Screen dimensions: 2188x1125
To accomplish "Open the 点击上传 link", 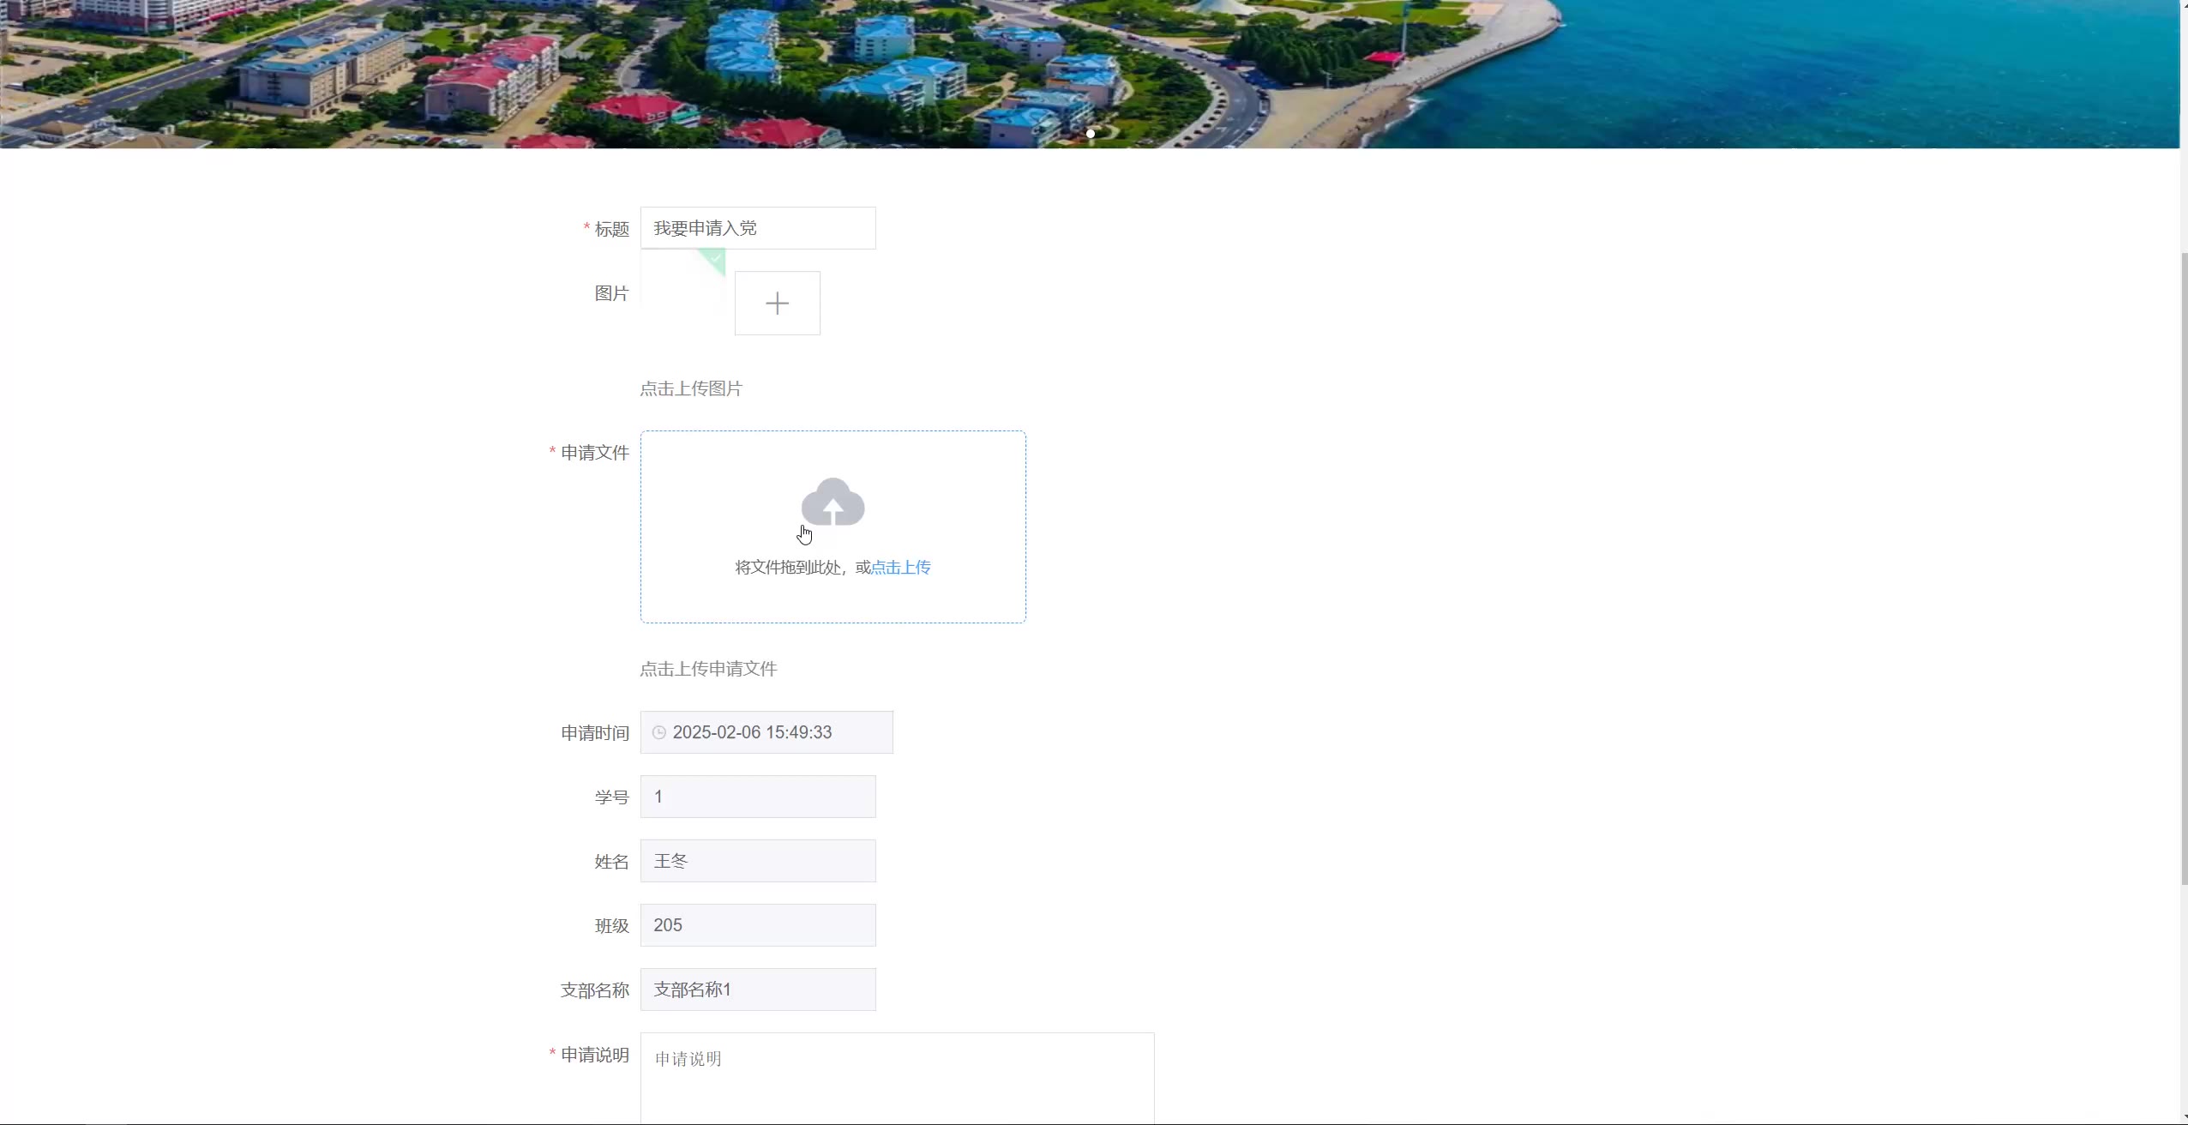I will pyautogui.click(x=900, y=568).
